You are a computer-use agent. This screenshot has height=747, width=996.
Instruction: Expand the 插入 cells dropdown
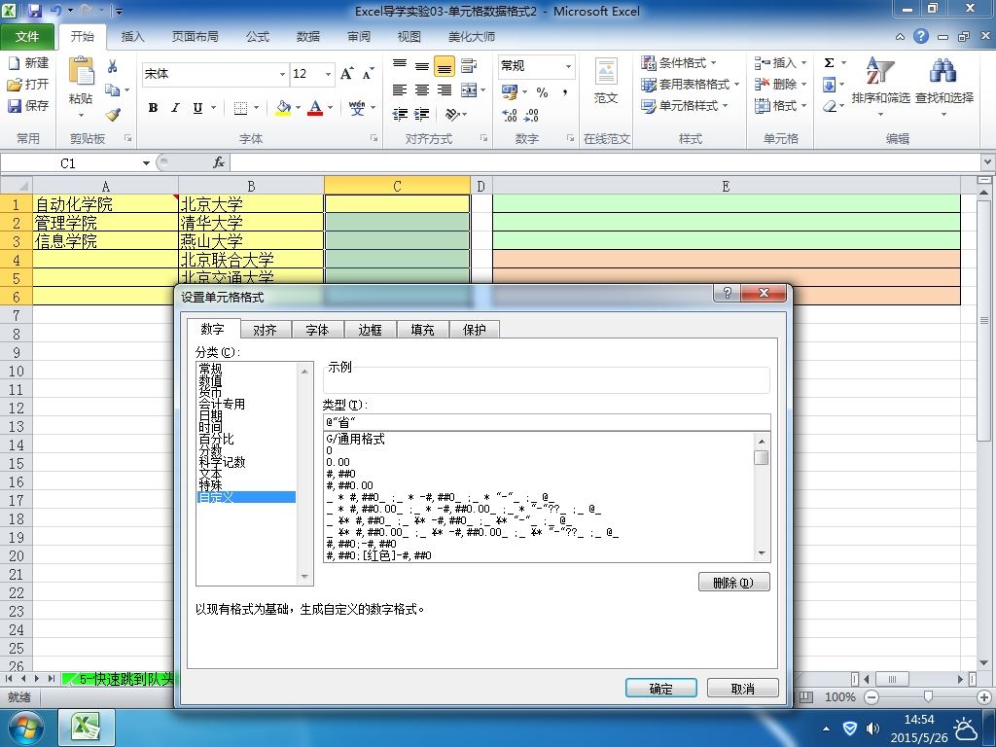pyautogui.click(x=803, y=63)
